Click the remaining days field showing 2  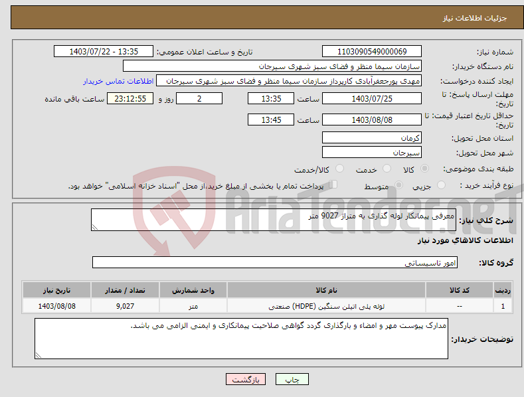tap(199, 98)
